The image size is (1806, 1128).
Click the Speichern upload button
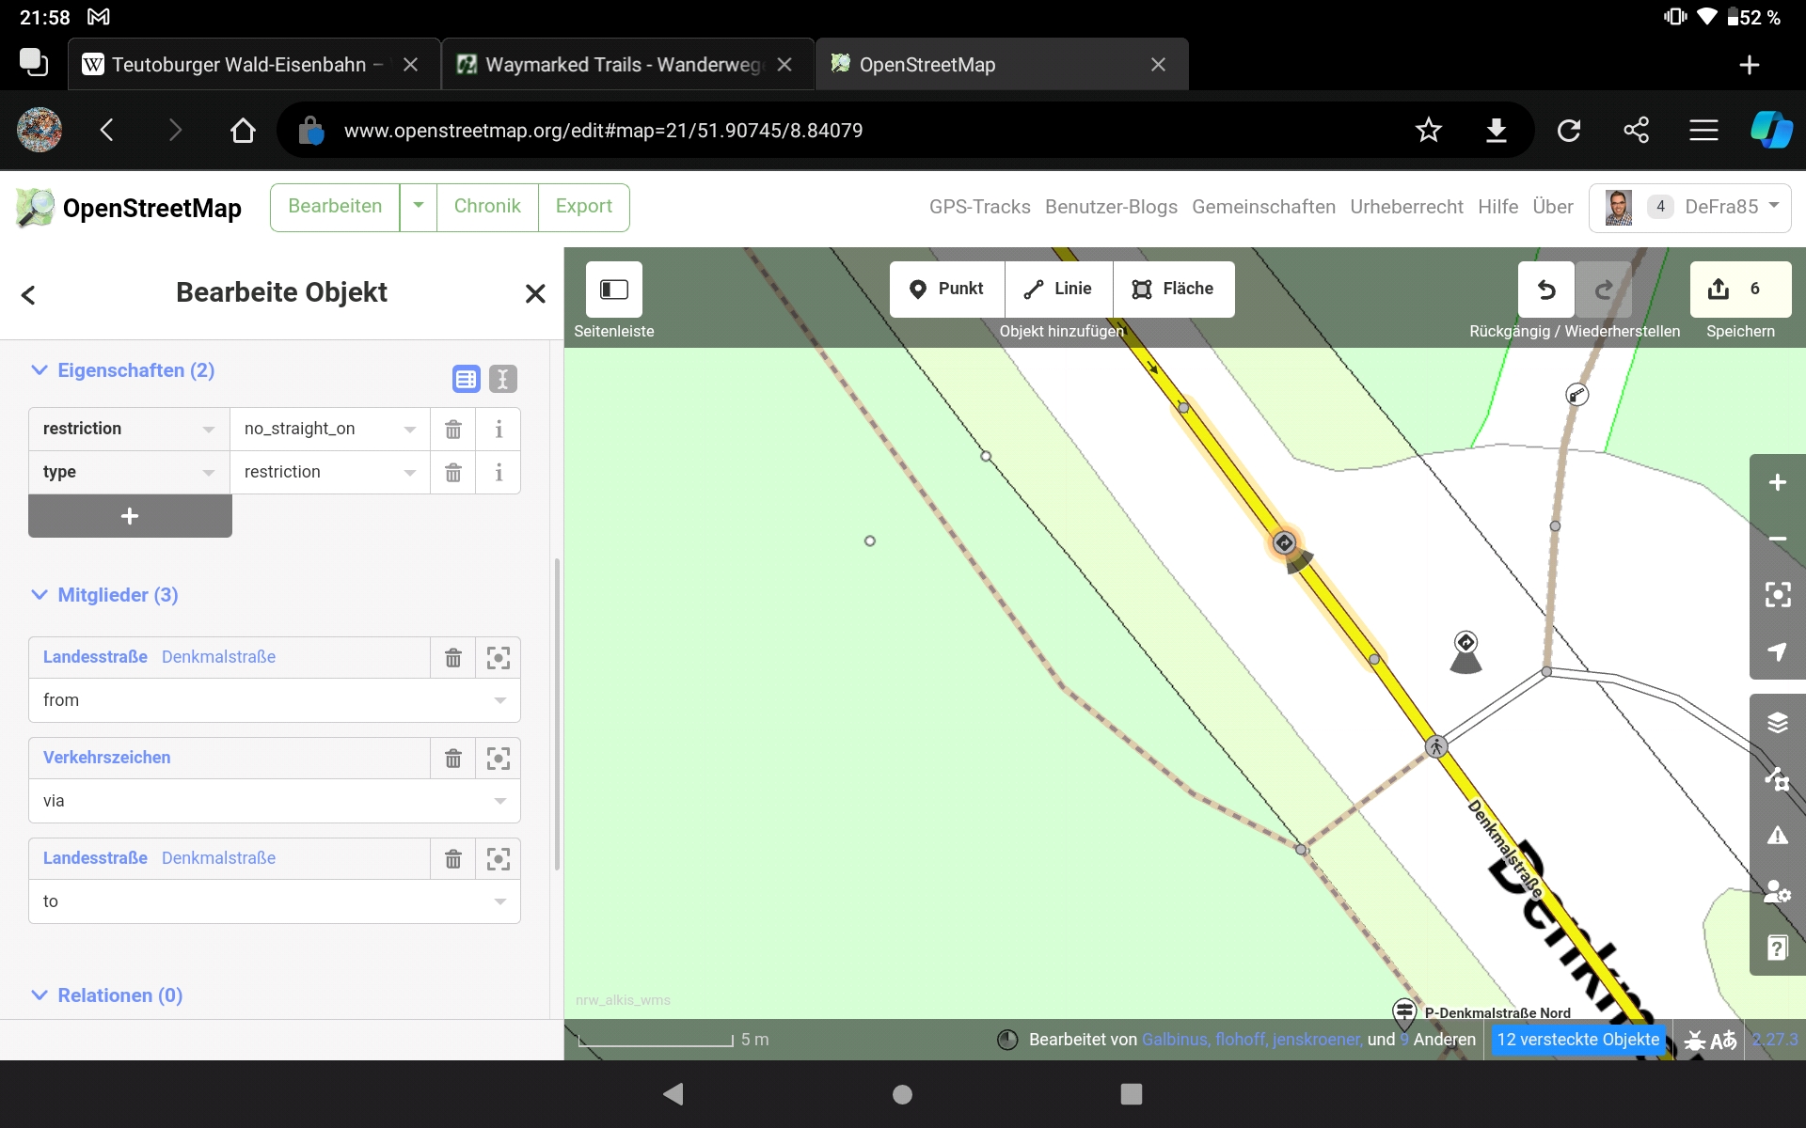pyautogui.click(x=1739, y=290)
